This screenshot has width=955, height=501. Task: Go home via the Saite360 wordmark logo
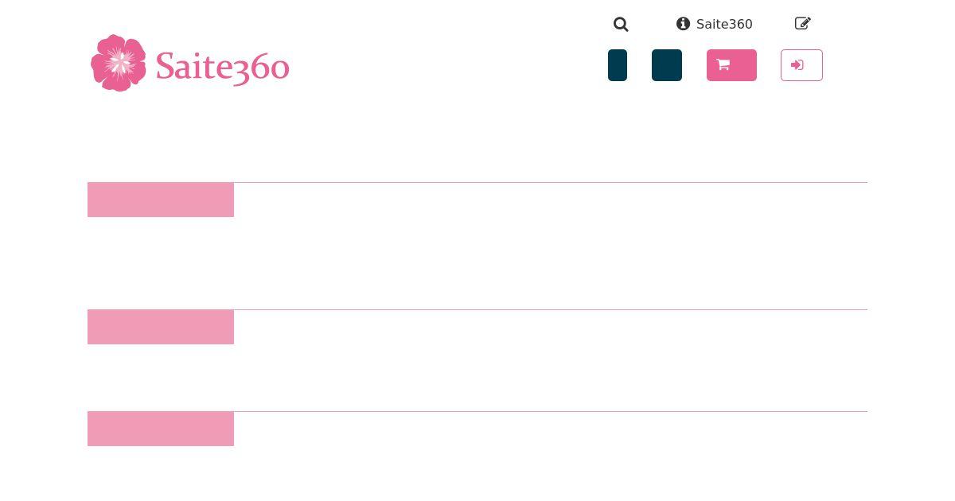pos(222,67)
